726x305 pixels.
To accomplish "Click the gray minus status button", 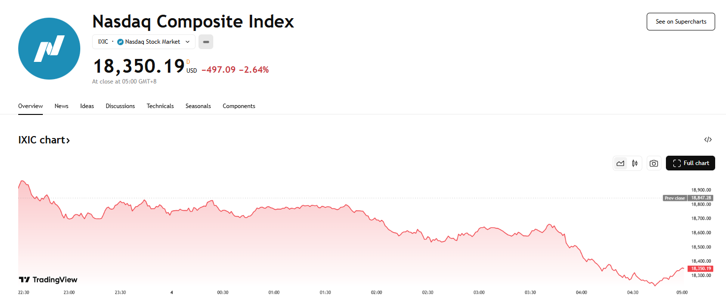I will [x=206, y=42].
